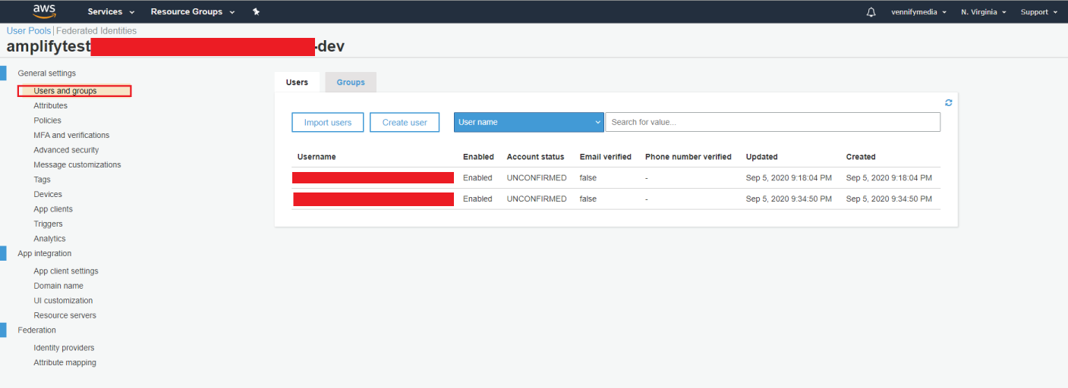Image resolution: width=1068 pixels, height=388 pixels.
Task: Click the Enabled column header
Action: [x=478, y=157]
